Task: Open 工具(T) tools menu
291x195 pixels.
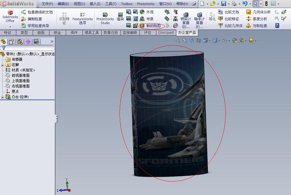Action: (111, 4)
